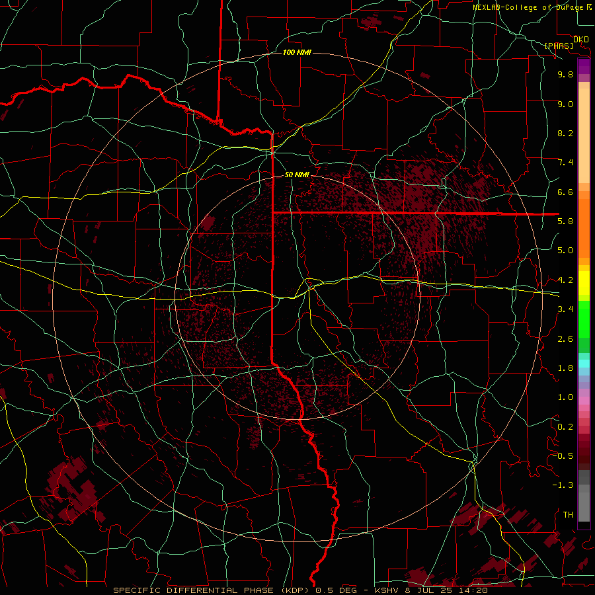This screenshot has width=595, height=595.
Task: Select the 0.2 scale value
Action: 565,427
